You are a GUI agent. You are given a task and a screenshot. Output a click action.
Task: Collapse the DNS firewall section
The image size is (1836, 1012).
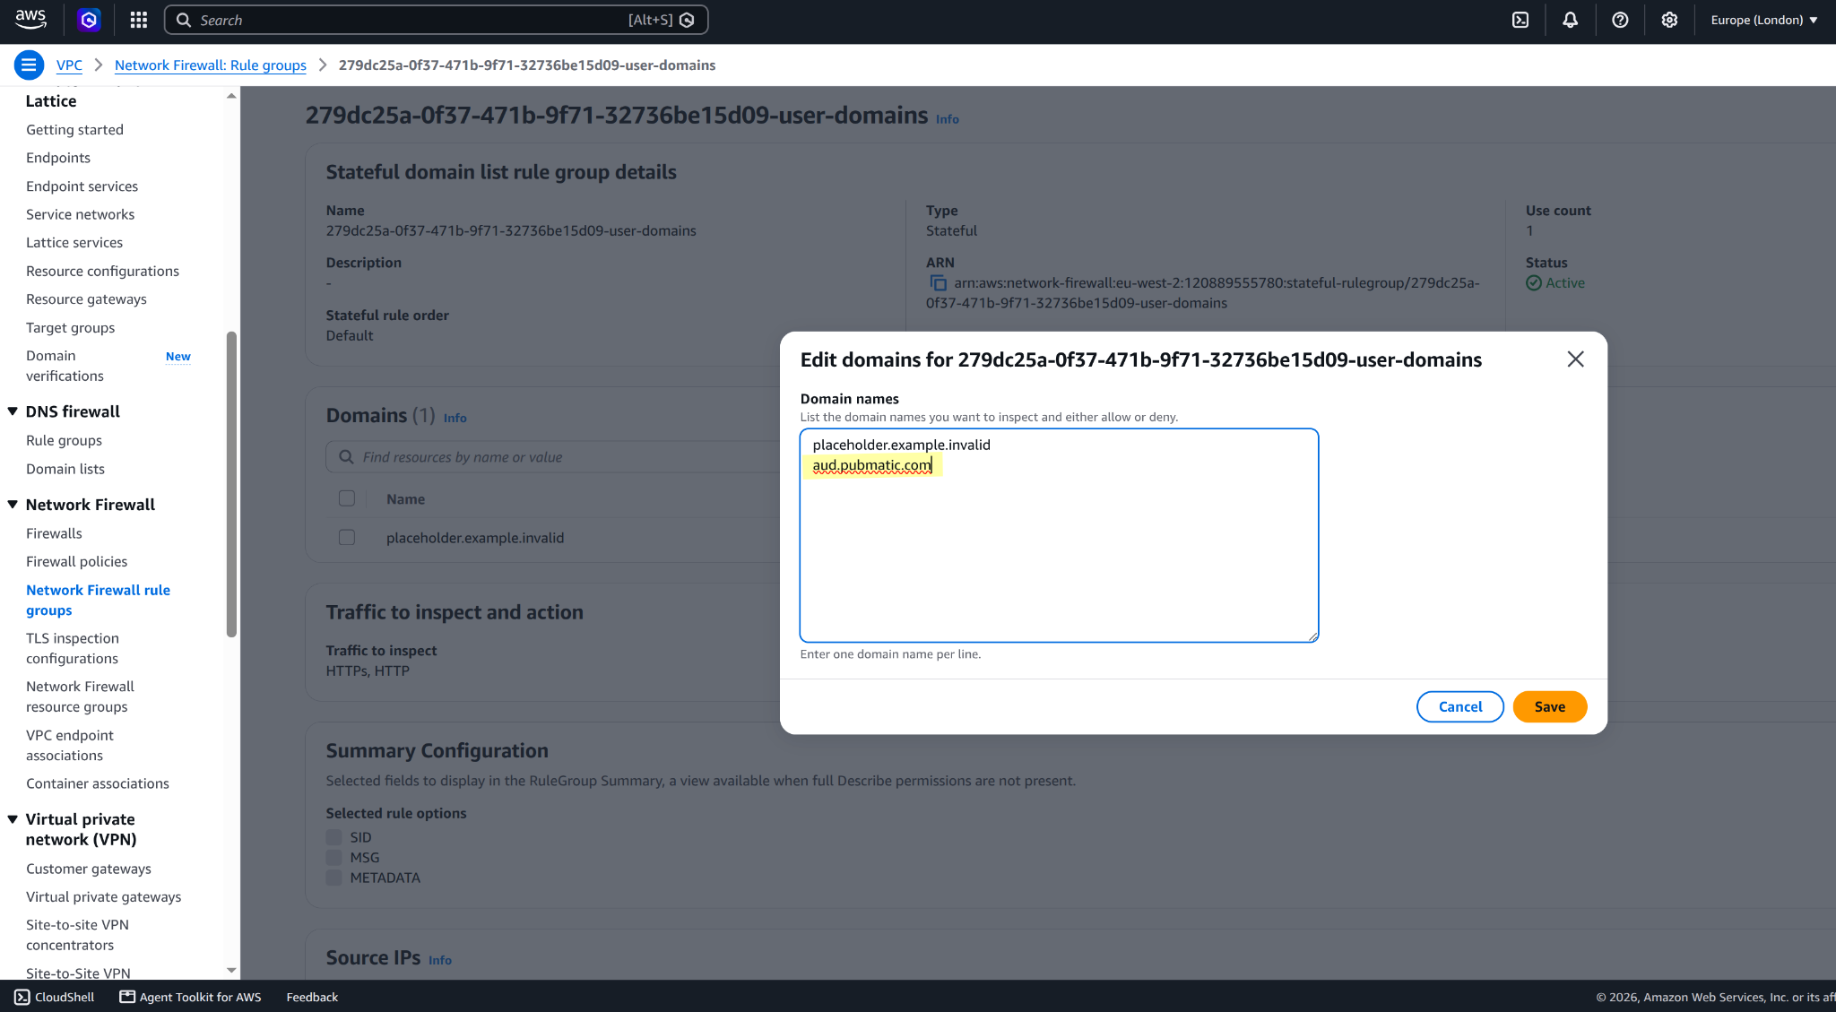(x=13, y=411)
